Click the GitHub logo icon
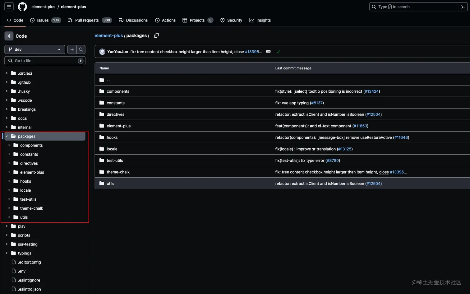Image resolution: width=470 pixels, height=294 pixels. [22, 7]
